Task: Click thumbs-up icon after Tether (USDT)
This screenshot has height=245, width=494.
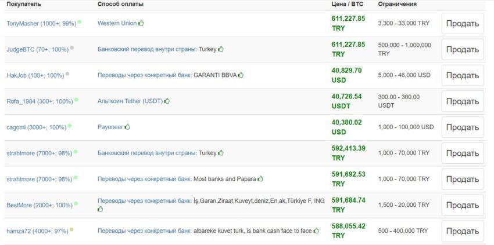Action: (167, 101)
